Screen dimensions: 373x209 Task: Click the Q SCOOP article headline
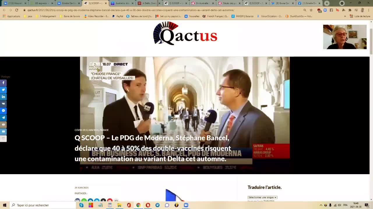click(x=153, y=148)
